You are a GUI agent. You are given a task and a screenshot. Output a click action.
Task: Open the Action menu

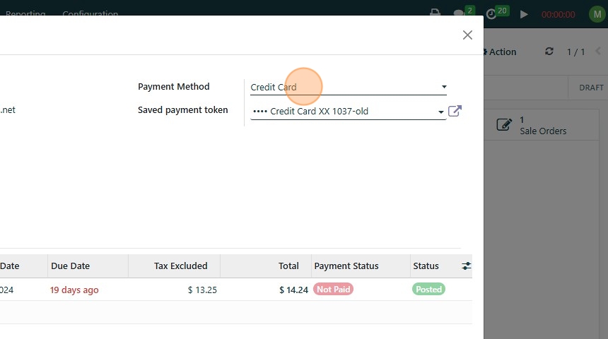click(x=500, y=52)
